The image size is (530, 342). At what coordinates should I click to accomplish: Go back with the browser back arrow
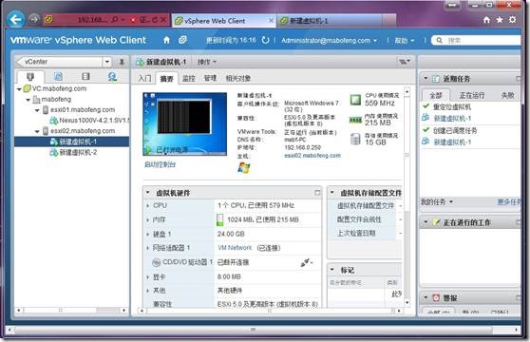16,19
